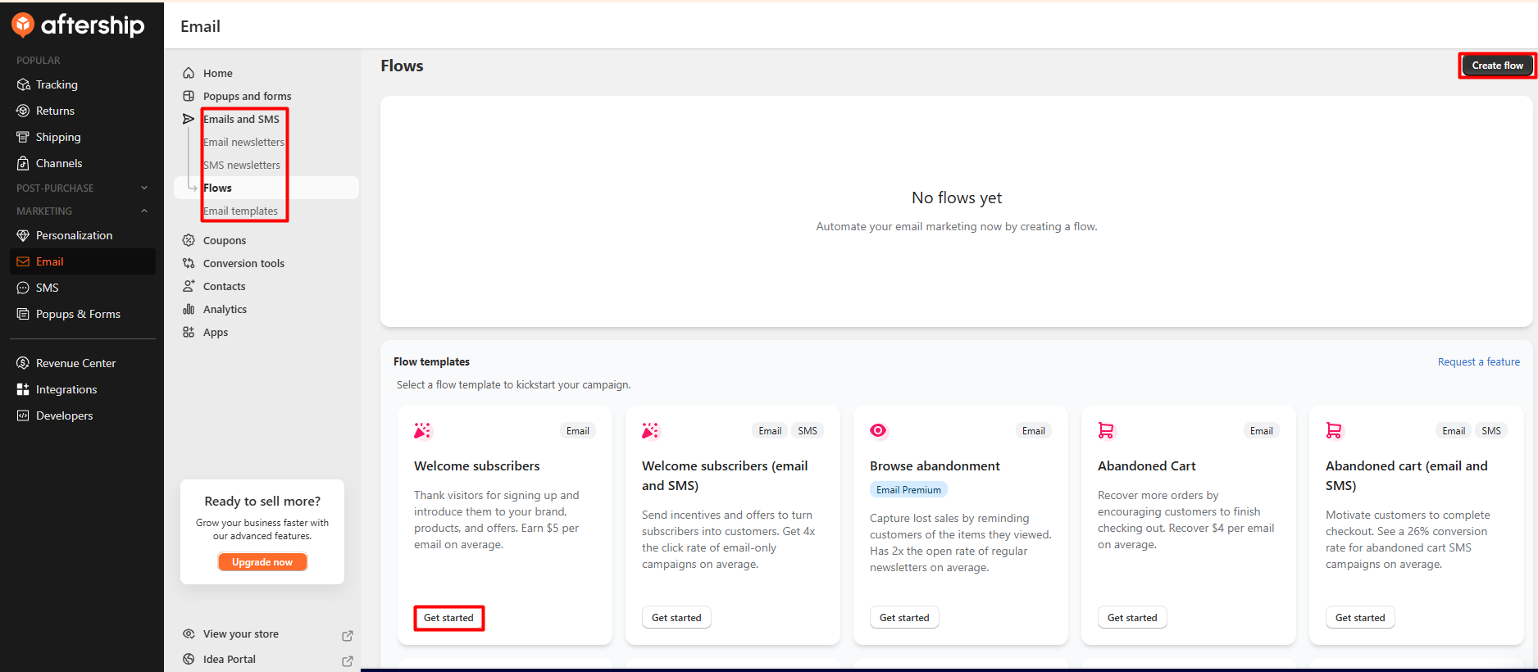The height and width of the screenshot is (672, 1538).
Task: Click the Home house icon
Action: coord(189,73)
